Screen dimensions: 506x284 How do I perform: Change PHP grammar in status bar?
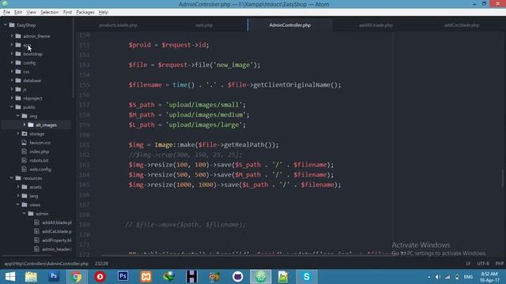pos(499,263)
